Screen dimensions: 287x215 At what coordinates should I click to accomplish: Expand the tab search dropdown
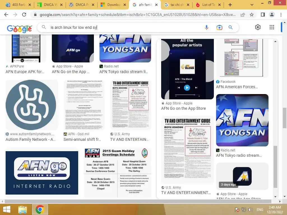[252, 5]
